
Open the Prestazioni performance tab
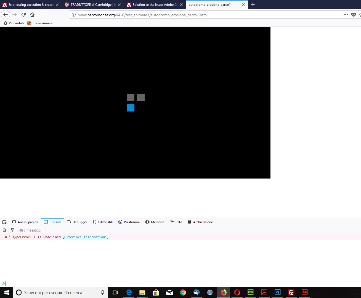129,222
